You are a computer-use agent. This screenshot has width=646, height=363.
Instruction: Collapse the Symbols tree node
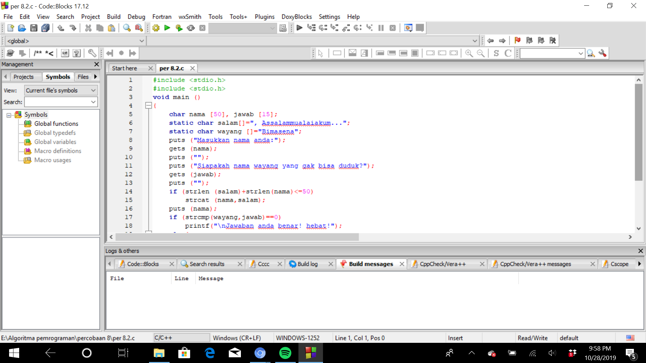[x=9, y=115]
